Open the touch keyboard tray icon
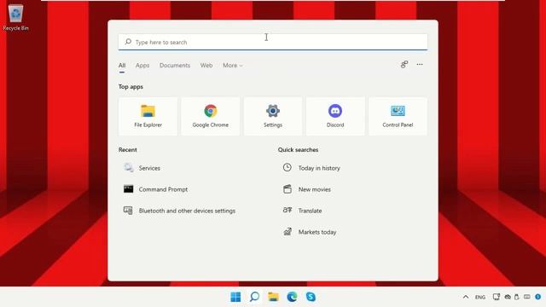546x307 pixels. pyautogui.click(x=527, y=297)
